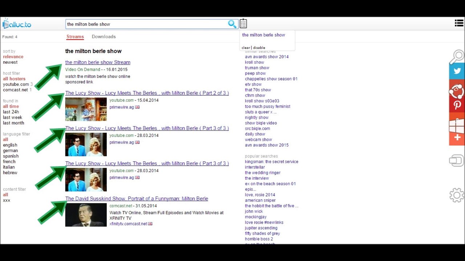Switch to the Streams tab
Screen dimensions: 465x261
click(75, 37)
